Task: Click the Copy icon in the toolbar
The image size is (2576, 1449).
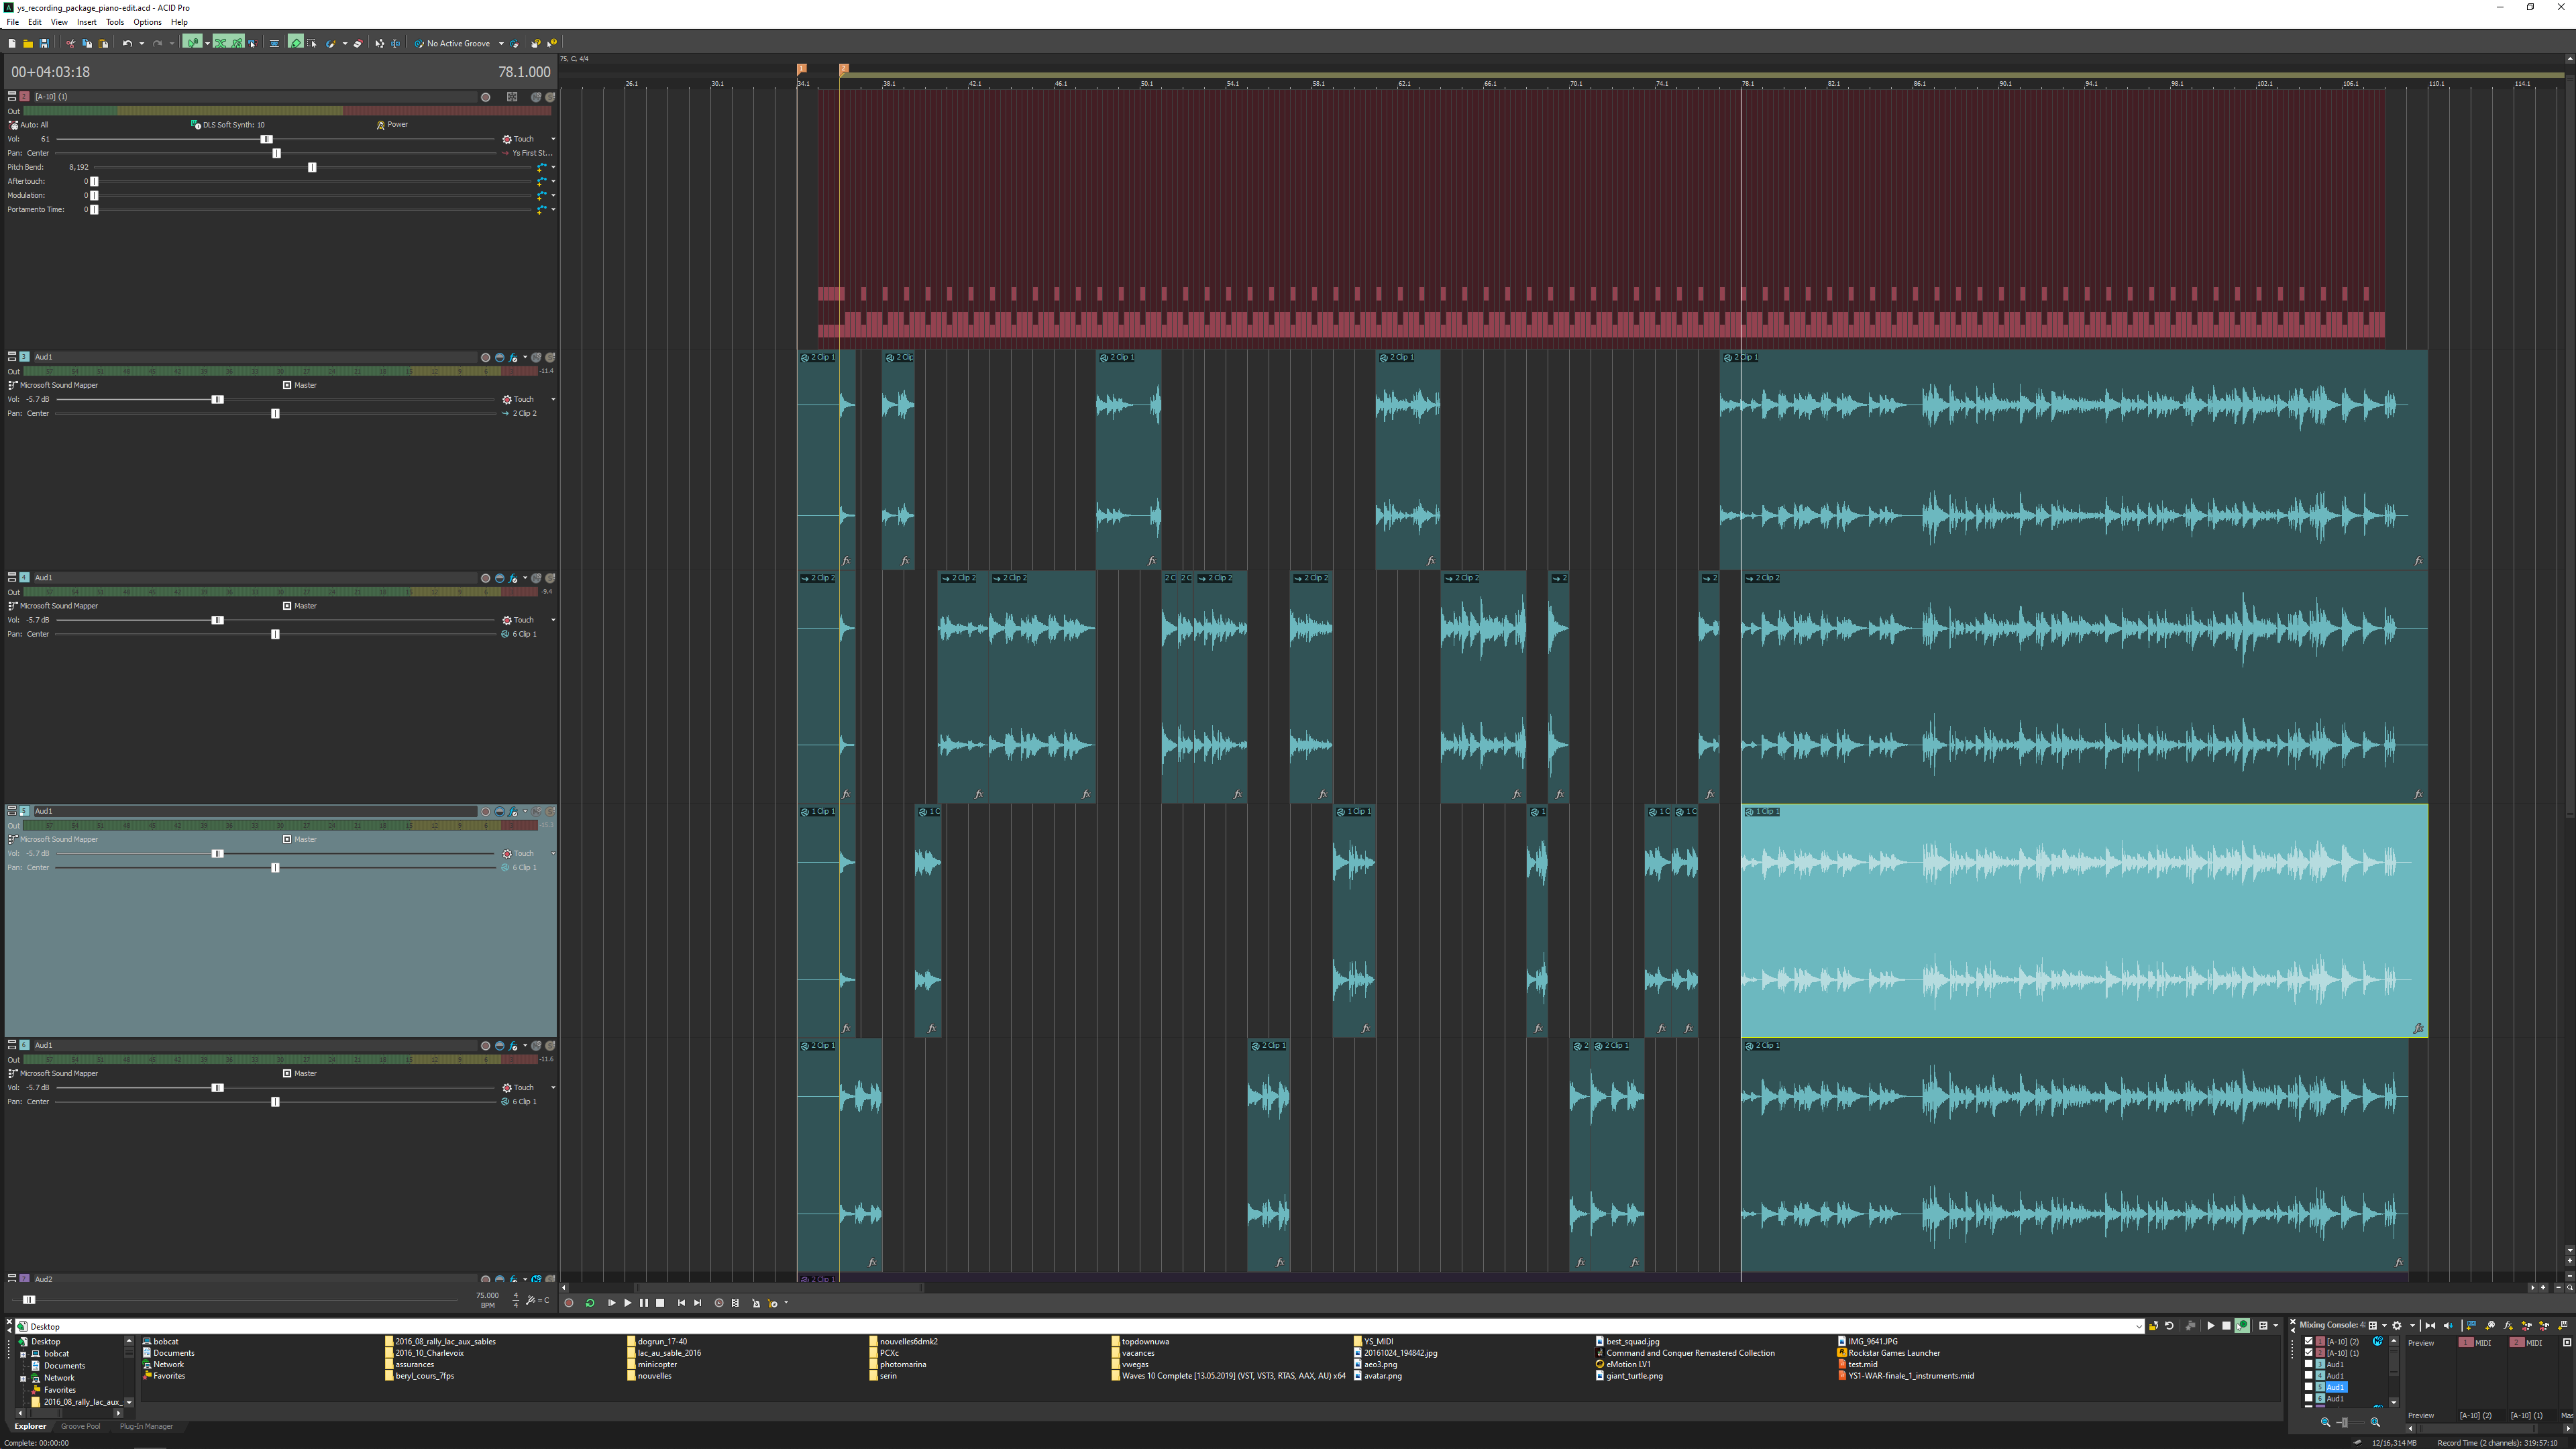Action: tap(87, 43)
